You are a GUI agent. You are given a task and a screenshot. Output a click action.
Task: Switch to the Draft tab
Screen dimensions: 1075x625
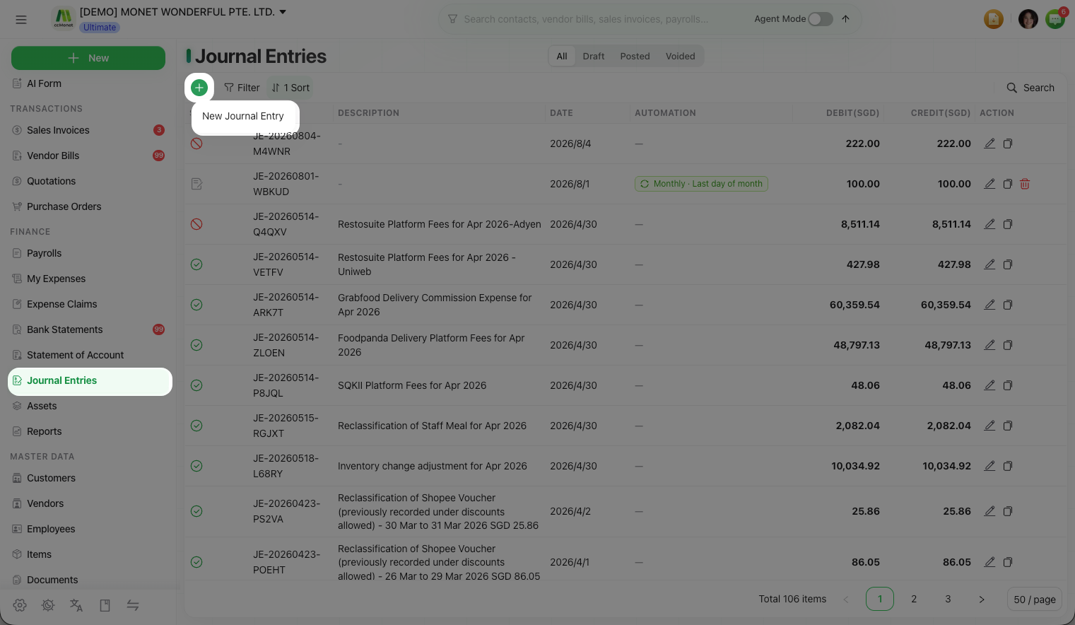click(594, 57)
